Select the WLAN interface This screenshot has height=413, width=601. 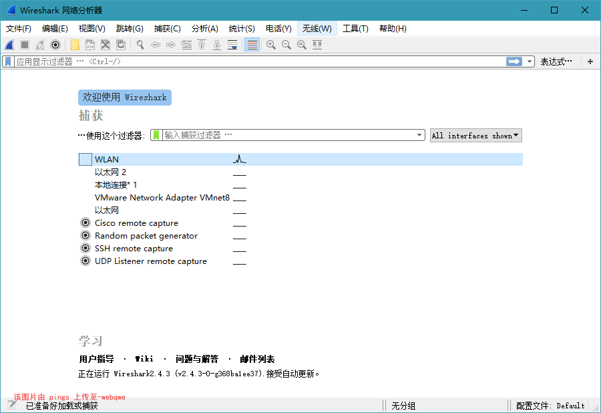300,159
